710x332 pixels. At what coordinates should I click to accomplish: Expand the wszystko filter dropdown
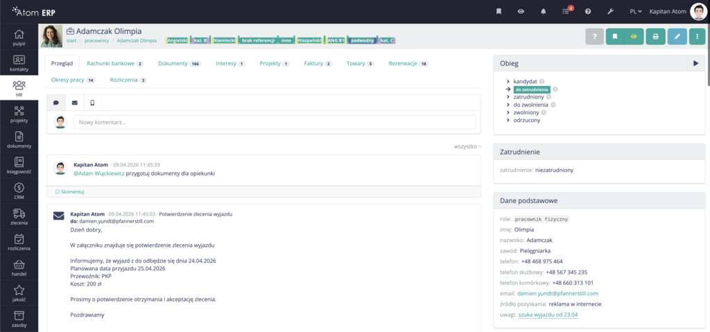pos(467,146)
